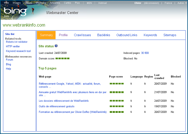The image size is (188, 134).
Task: Click the Top 5 pages heading
Action: click(x=47, y=68)
